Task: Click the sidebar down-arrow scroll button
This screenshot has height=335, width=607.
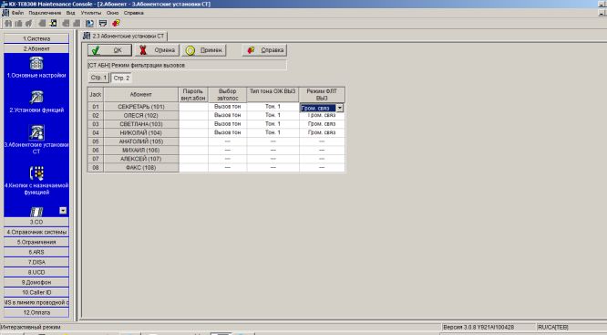Action: pyautogui.click(x=63, y=211)
